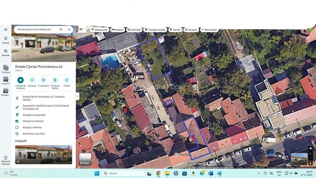This screenshot has width=316, height=178.
Task: Open the Google Maps hamburger menu
Action: (6, 30)
